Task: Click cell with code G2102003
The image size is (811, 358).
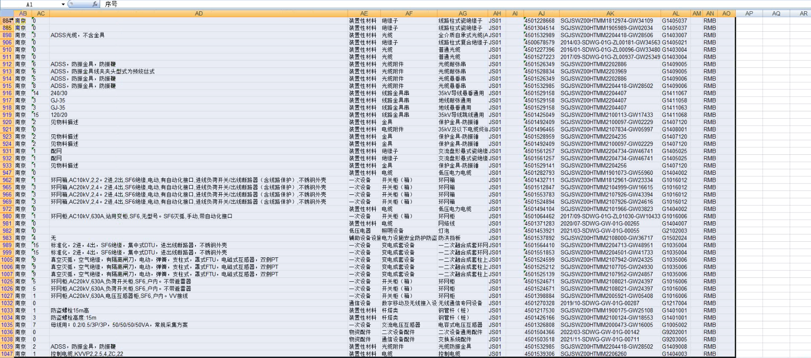Action: (x=674, y=231)
